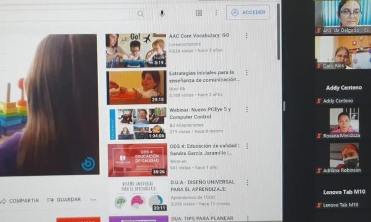Click the main video player frame
This screenshot has height=222, width=371.
pyautogui.click(x=49, y=105)
